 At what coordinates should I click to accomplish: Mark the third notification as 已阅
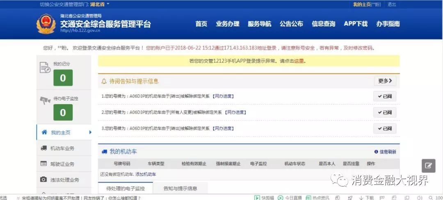(385, 128)
